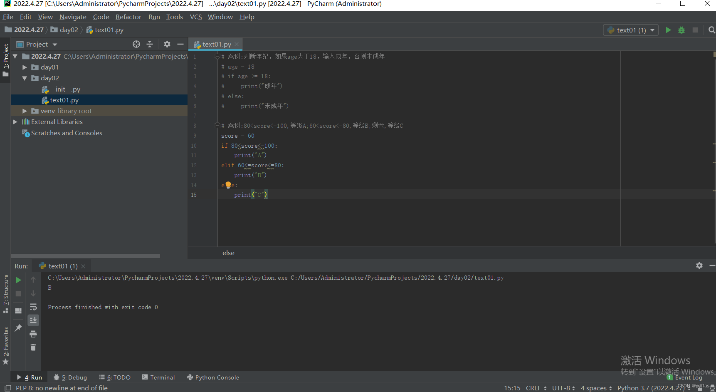Expand External Libraries node
716x392 pixels.
click(15, 122)
